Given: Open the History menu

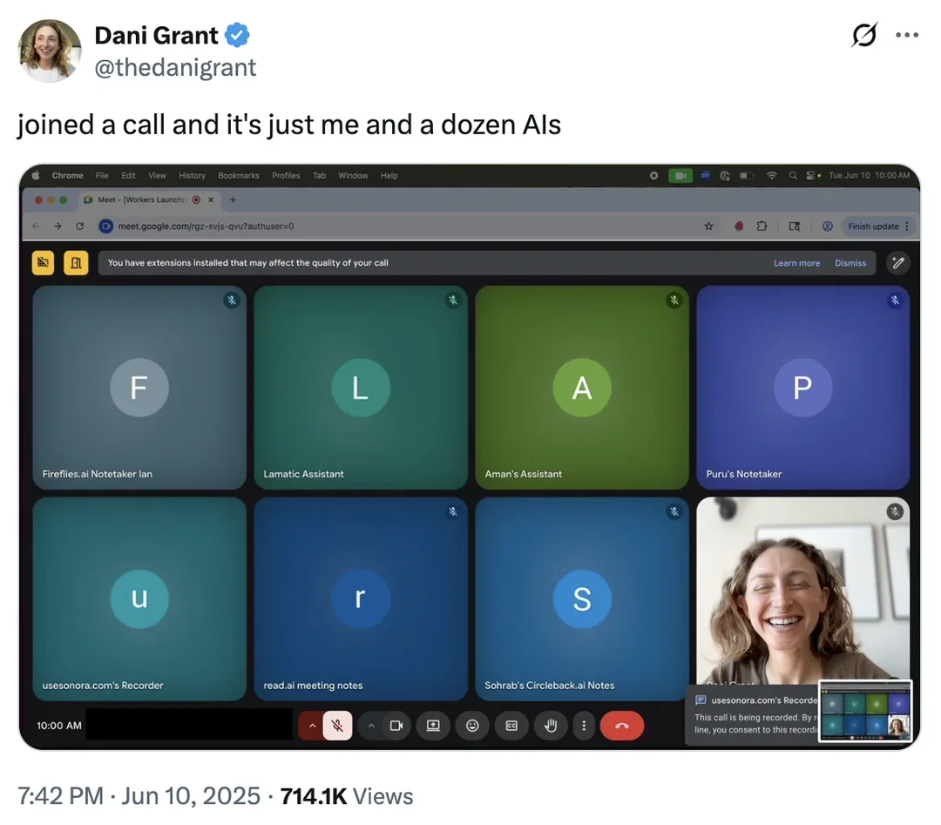Looking at the screenshot, I should 192,175.
